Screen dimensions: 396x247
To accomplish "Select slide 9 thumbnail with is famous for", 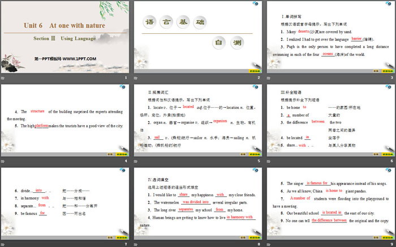I will pyautogui.click(x=331, y=204).
